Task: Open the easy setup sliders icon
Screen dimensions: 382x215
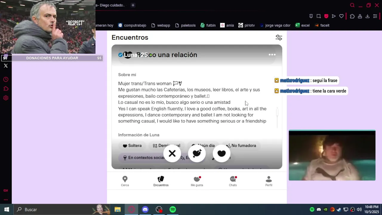Action: click(x=375, y=16)
